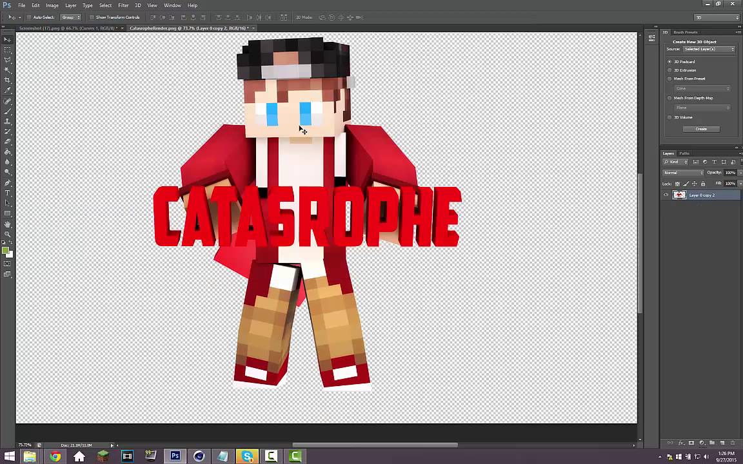The width and height of the screenshot is (743, 464).
Task: Select the Crop tool
Action: click(x=8, y=80)
